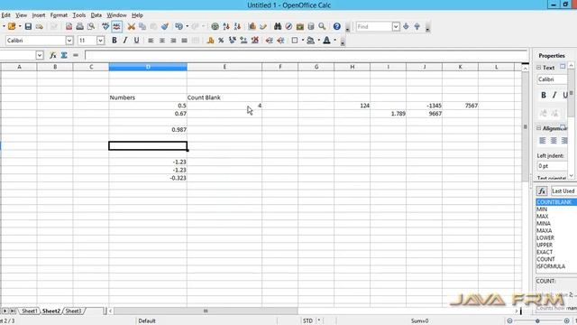This screenshot has width=577, height=325.
Task: Click the Find Next down arrow
Action: pos(406,26)
